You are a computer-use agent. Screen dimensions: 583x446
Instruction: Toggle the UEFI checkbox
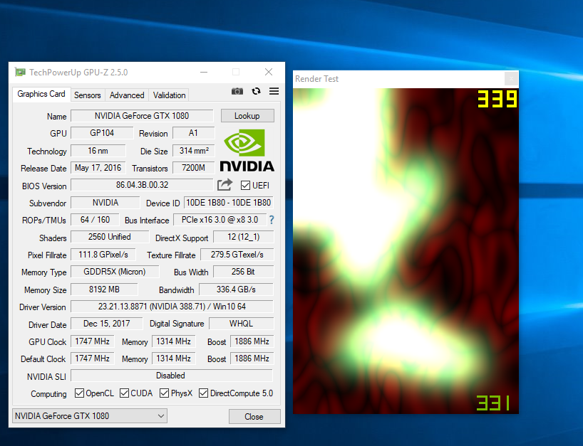245,185
